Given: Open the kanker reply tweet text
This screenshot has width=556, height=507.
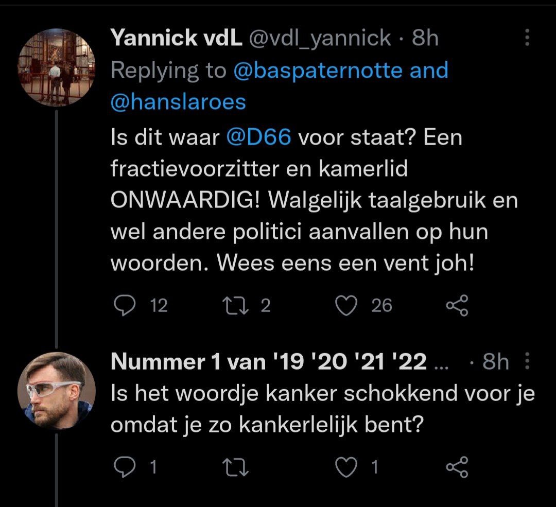Looking at the screenshot, I should 319,410.
